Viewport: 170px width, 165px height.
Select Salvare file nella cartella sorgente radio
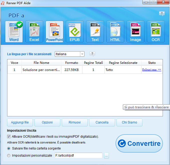click(9, 148)
